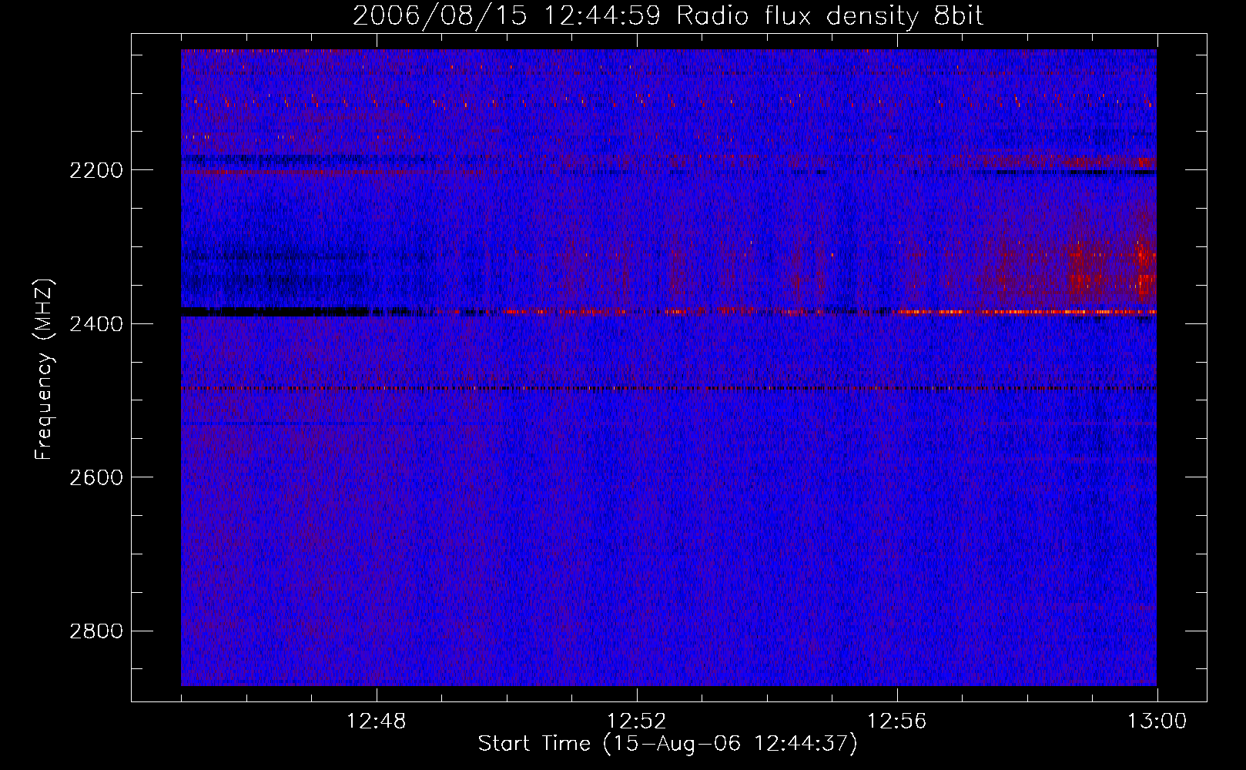The image size is (1246, 770).
Task: Select the 2600 frequency axis label
Action: [96, 477]
